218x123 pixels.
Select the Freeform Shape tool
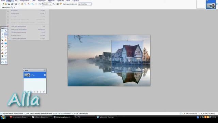click(x=5, y=62)
